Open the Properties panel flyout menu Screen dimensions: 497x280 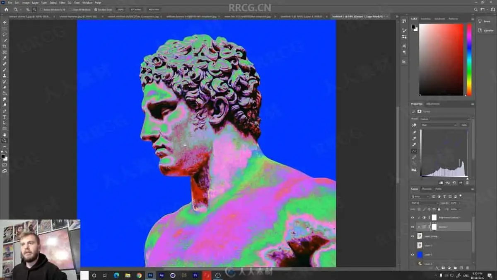[472, 104]
